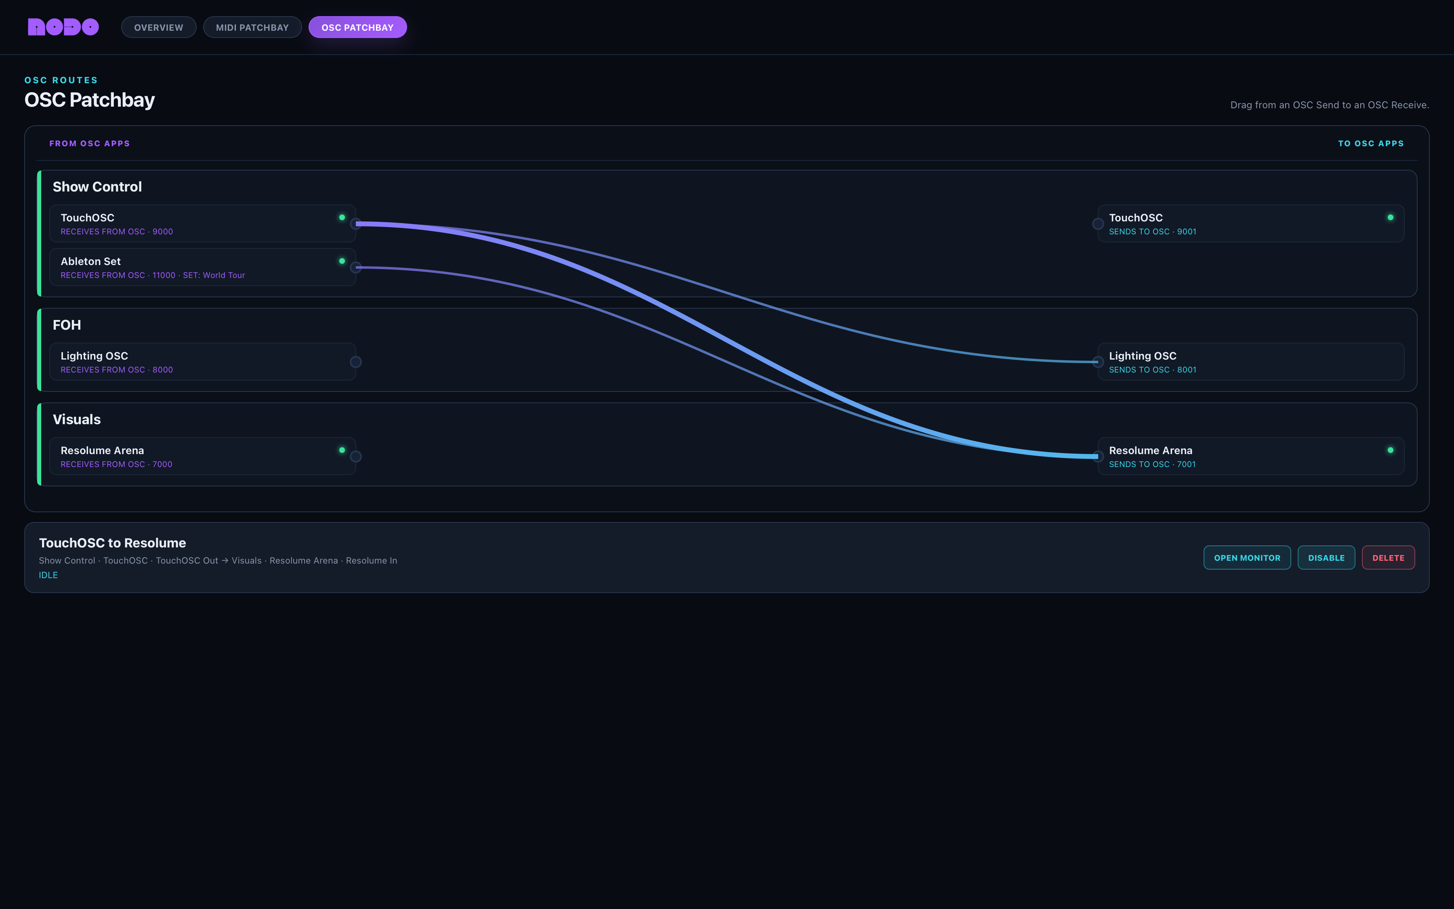Click the Visuals group heading
Image resolution: width=1454 pixels, height=909 pixels.
point(77,420)
